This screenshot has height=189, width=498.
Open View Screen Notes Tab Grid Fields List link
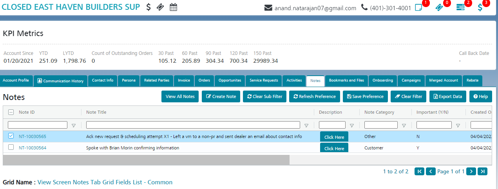[x=105, y=182]
